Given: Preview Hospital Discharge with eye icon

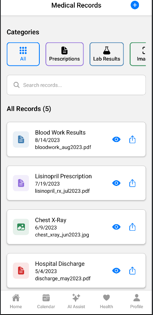Looking at the screenshot, I should click(116, 271).
